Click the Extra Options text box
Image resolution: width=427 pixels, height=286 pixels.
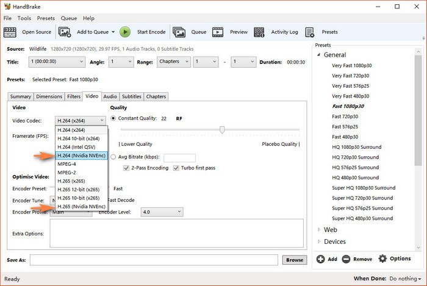(177, 233)
